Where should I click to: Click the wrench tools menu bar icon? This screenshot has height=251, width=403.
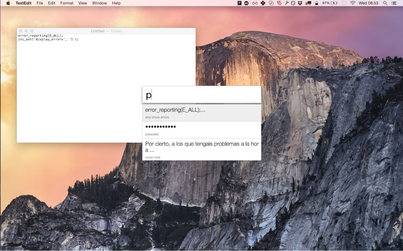(286, 3)
